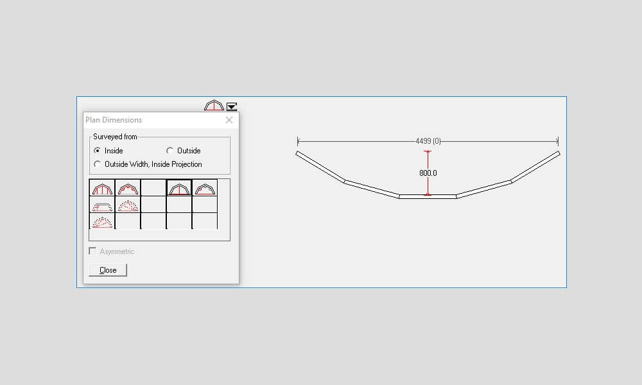Select the curved bay plan shape with circles
The height and width of the screenshot is (385, 642).
point(127,188)
